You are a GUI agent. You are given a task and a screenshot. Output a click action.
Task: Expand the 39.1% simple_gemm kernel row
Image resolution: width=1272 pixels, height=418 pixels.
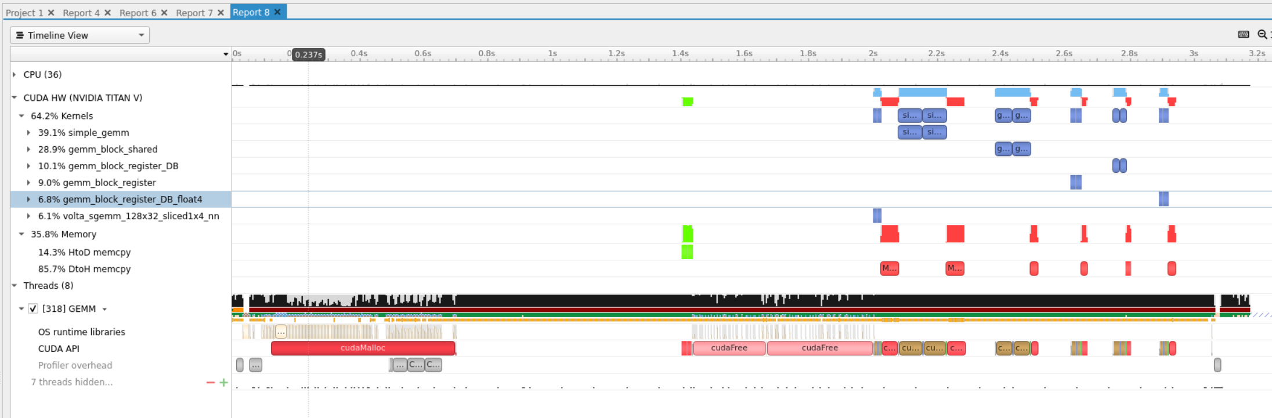pos(28,133)
